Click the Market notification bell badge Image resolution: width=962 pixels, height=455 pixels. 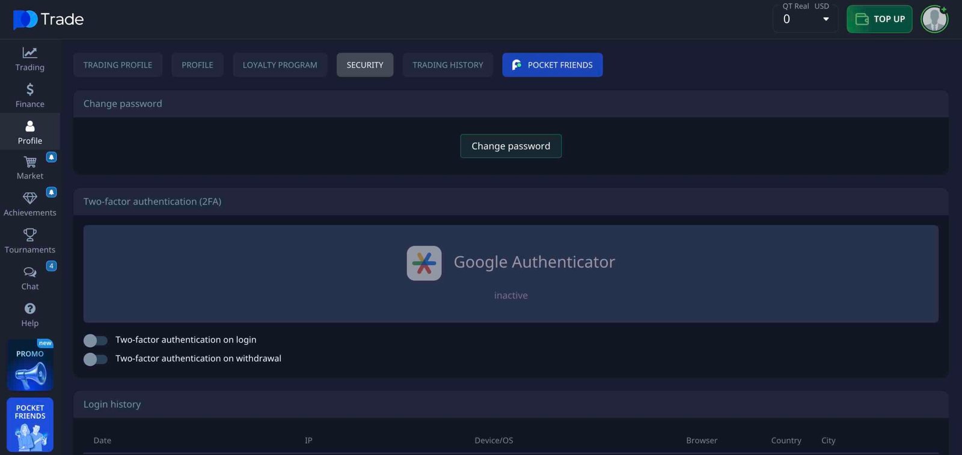coord(52,157)
